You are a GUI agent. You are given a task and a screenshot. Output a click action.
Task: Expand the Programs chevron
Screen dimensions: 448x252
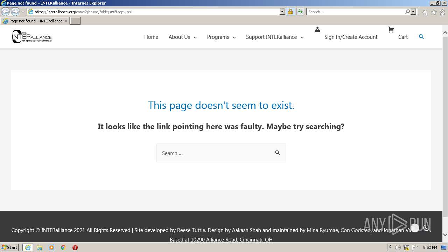click(234, 37)
